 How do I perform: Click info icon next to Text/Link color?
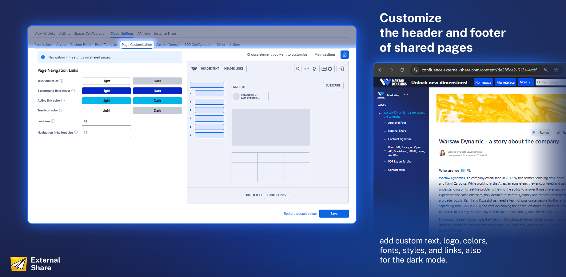click(62, 81)
